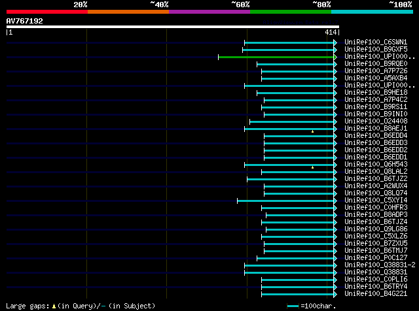Click the cyan alignment bar for P0C127
419x311 pixels.
click(x=295, y=259)
